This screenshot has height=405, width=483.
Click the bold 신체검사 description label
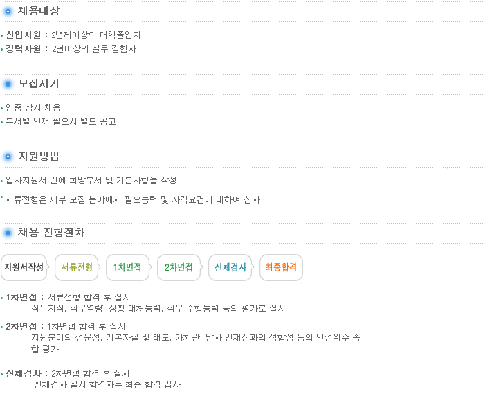(x=24, y=374)
